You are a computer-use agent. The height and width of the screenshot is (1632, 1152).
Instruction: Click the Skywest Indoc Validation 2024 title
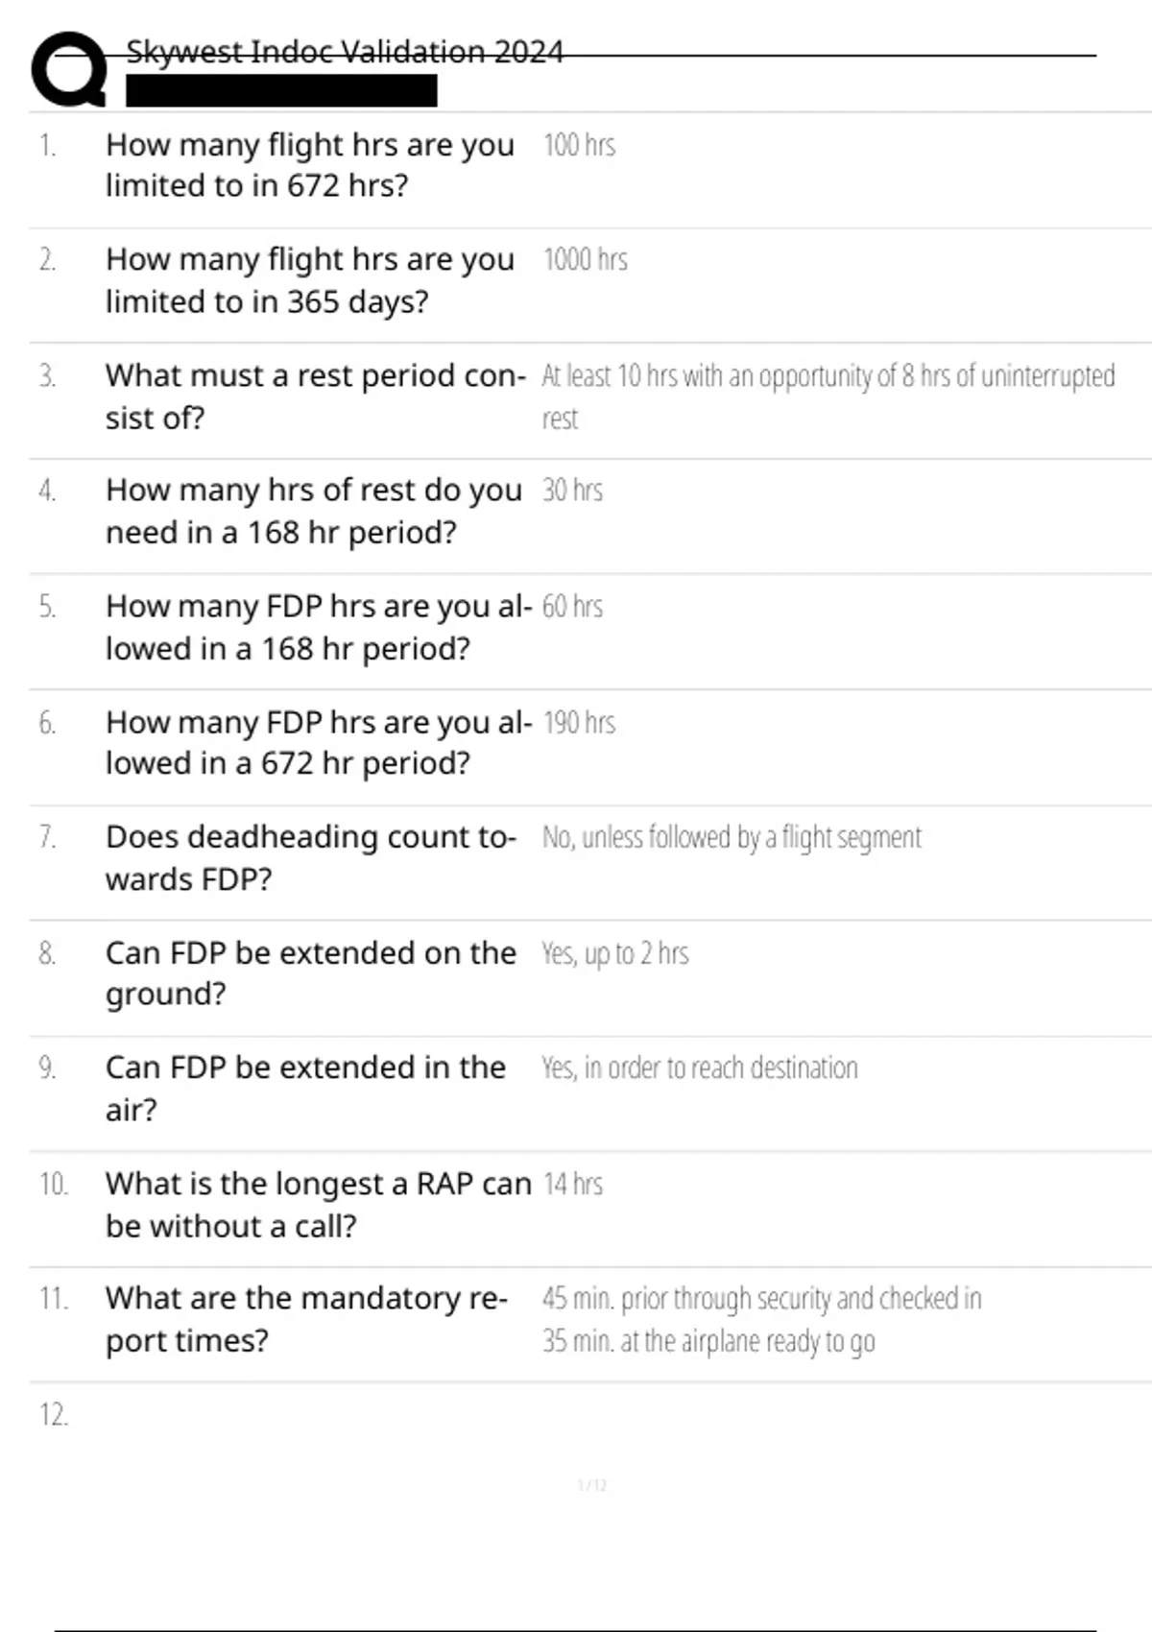[344, 52]
